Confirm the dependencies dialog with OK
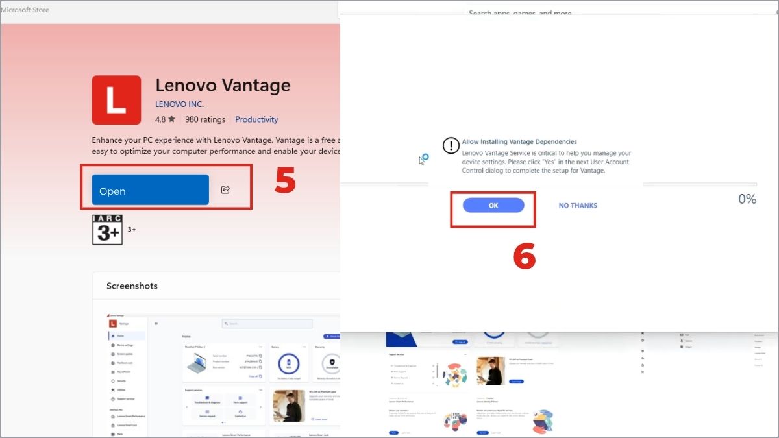Screen dimensions: 779x438 493,205
